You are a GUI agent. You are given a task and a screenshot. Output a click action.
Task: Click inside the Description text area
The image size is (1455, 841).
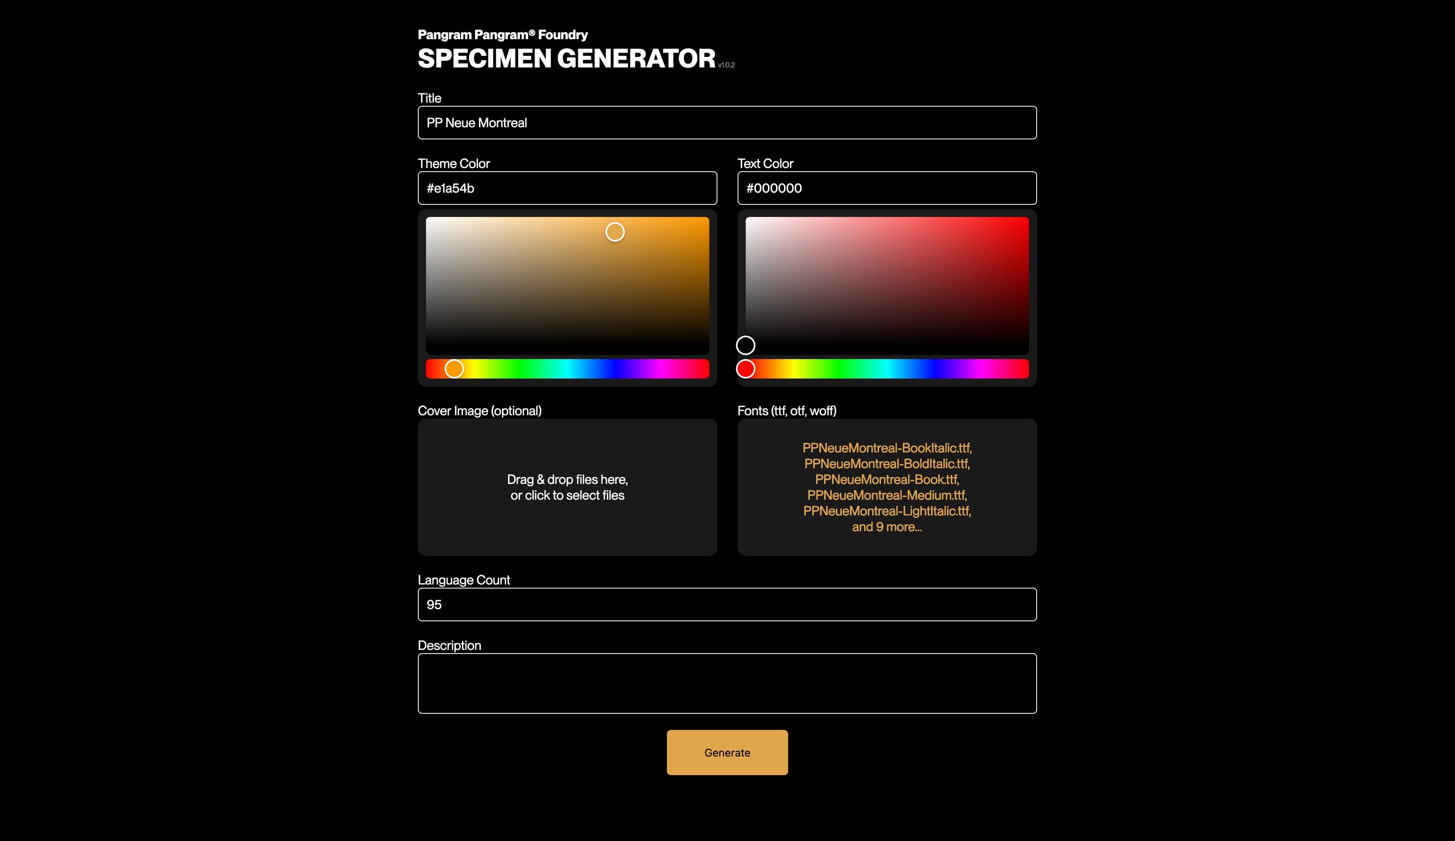click(727, 683)
